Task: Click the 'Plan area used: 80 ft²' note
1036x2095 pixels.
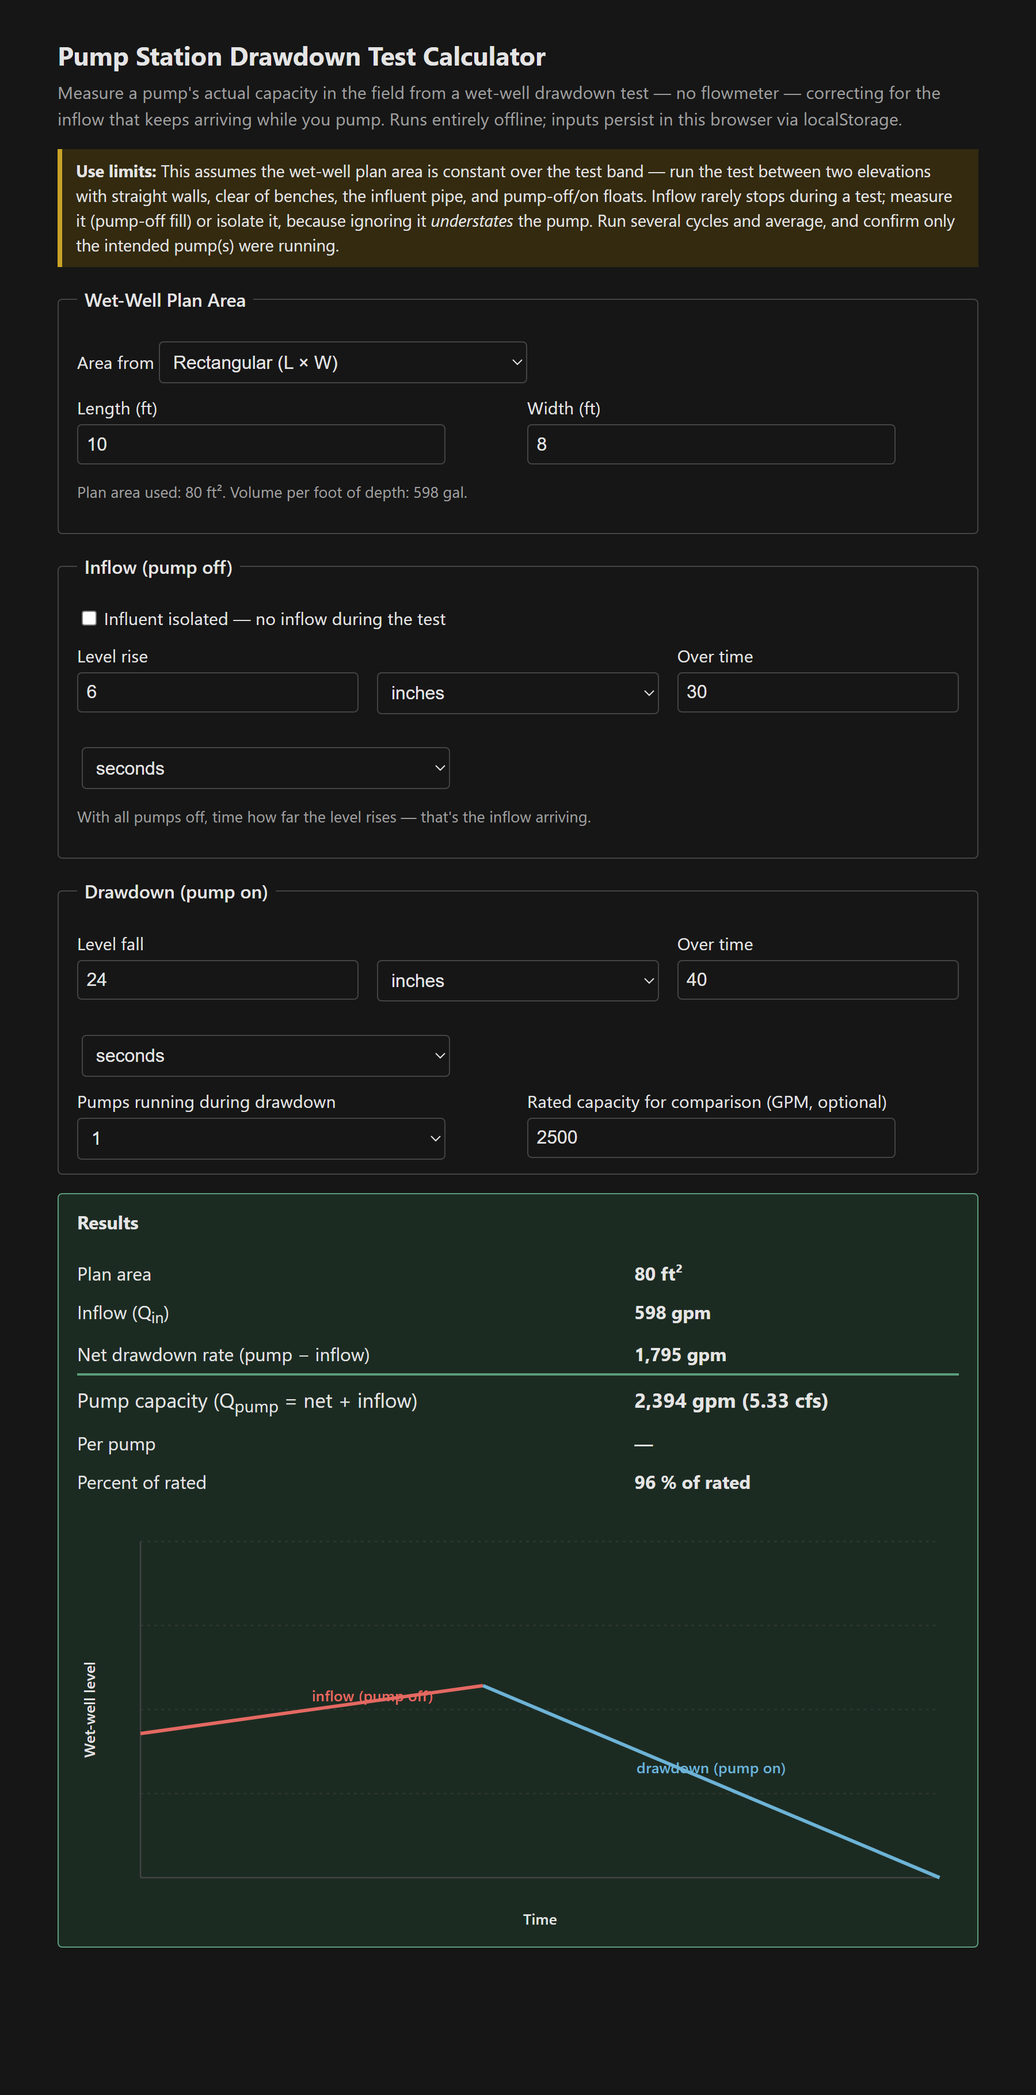Action: [272, 492]
